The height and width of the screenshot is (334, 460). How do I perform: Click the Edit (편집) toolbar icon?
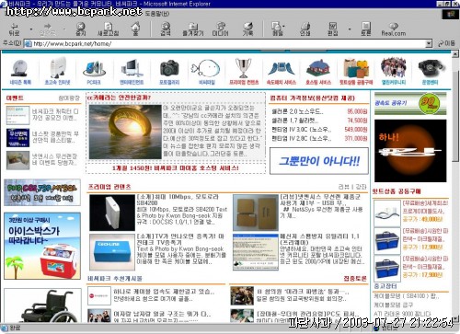333,29
